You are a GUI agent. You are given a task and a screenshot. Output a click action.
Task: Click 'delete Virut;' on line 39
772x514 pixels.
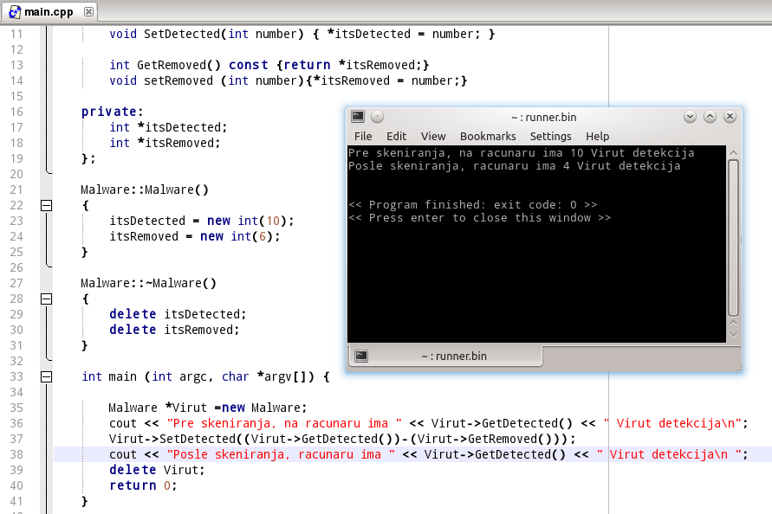tap(157, 470)
